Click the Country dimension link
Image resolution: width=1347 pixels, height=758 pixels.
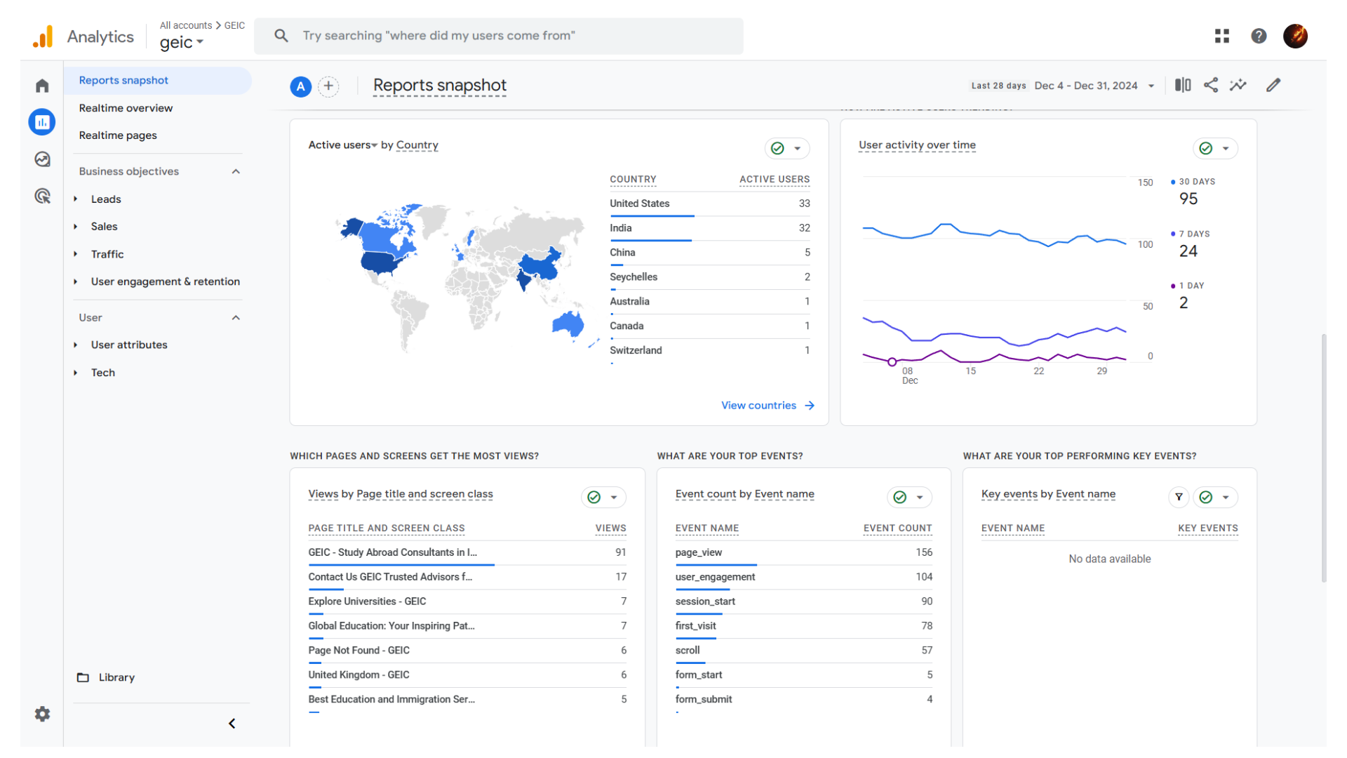tap(417, 145)
